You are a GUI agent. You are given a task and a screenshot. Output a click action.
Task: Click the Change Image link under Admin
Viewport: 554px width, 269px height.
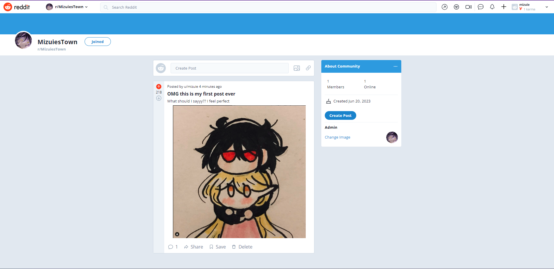pos(337,137)
